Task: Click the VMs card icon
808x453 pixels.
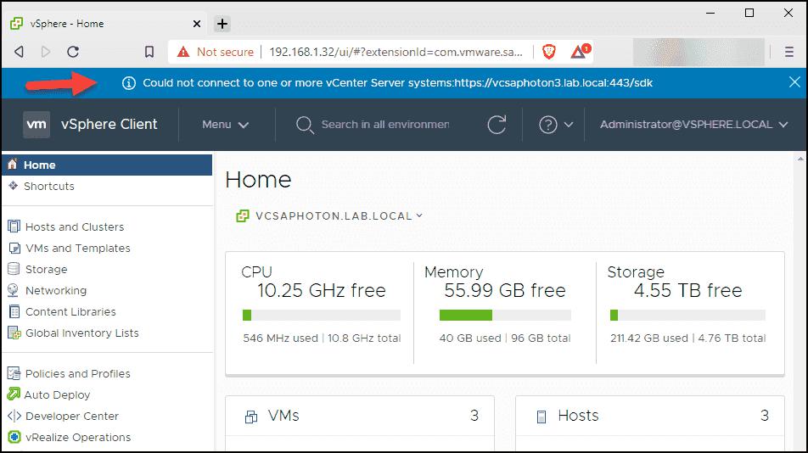Action: coord(251,417)
